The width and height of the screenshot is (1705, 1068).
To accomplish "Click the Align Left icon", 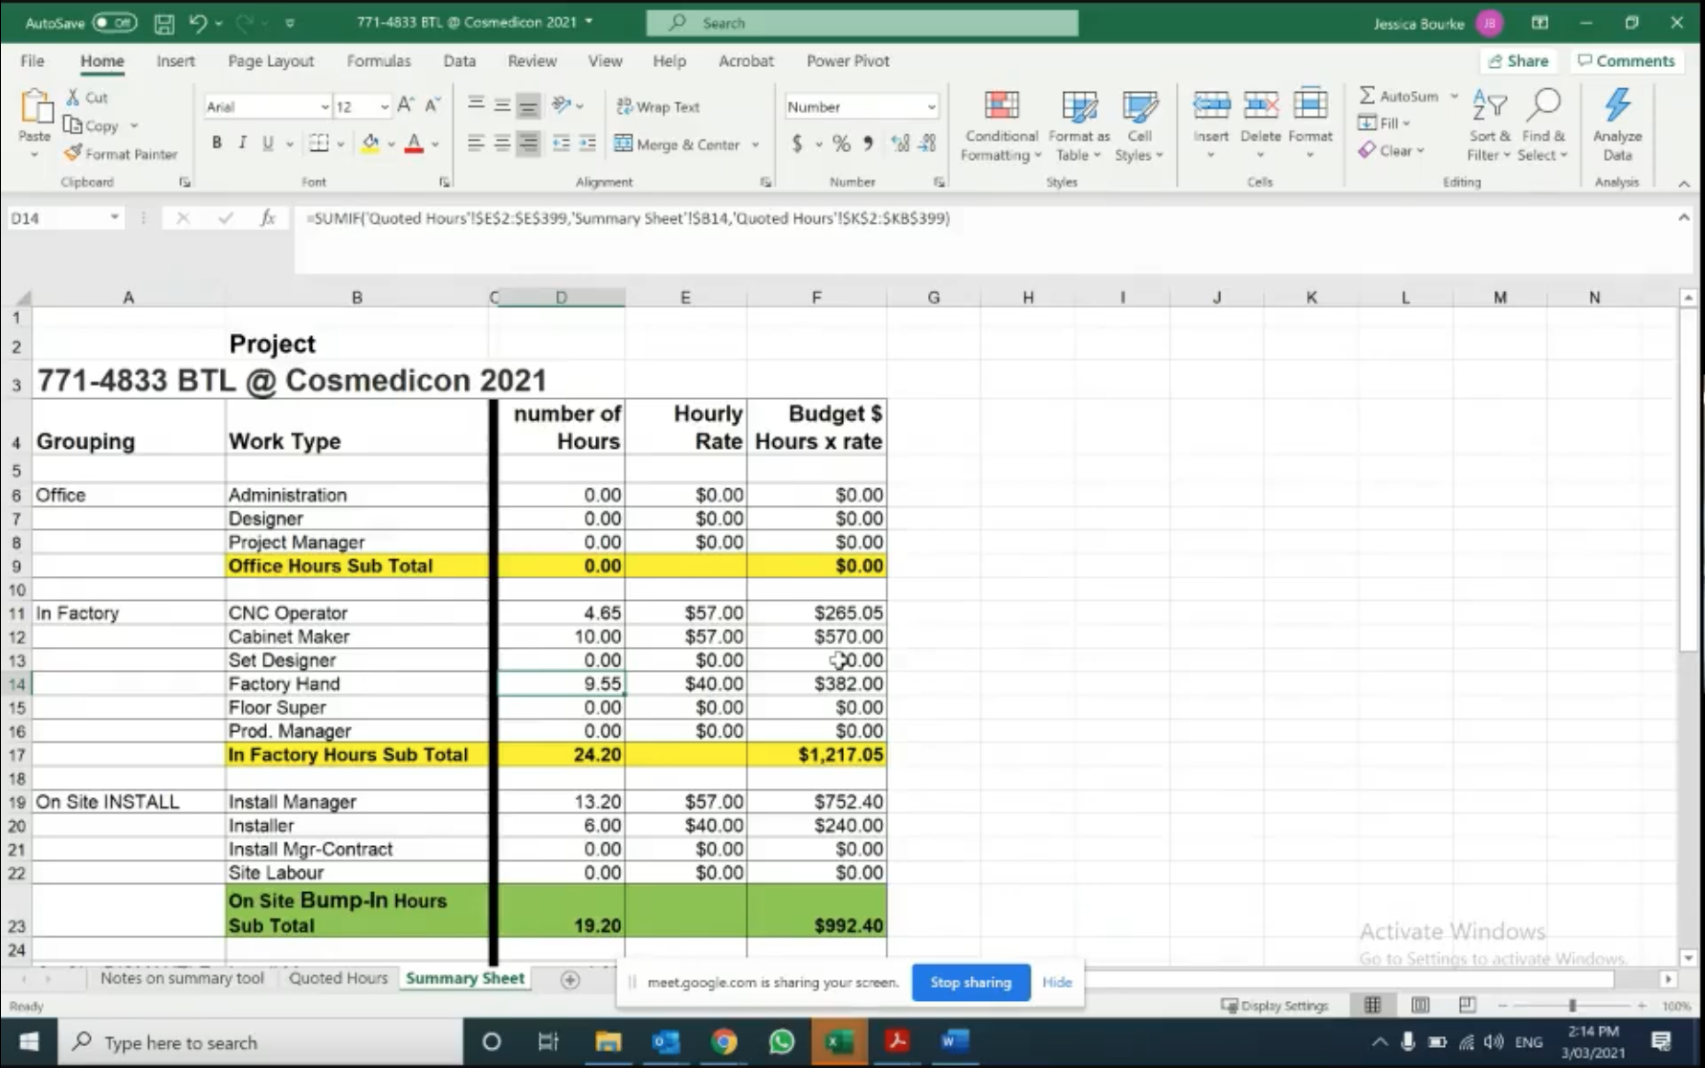I will click(x=476, y=144).
